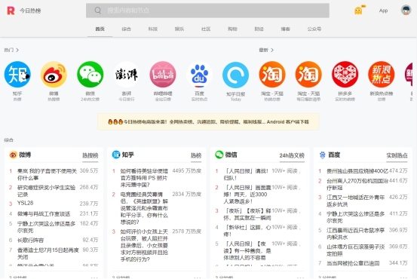
Task: Open 微信 article 「人民日报」请战！归队！
Action: pyautogui.click(x=246, y=174)
